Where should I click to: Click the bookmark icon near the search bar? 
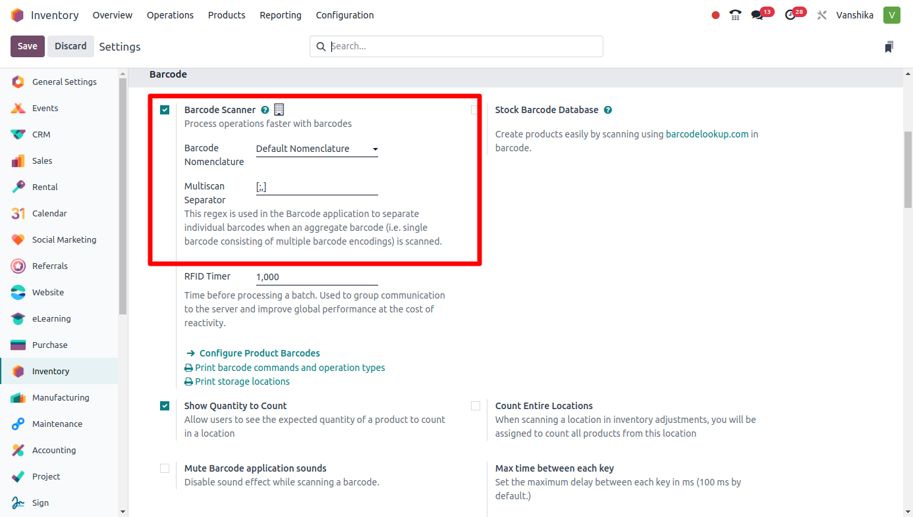[x=889, y=46]
